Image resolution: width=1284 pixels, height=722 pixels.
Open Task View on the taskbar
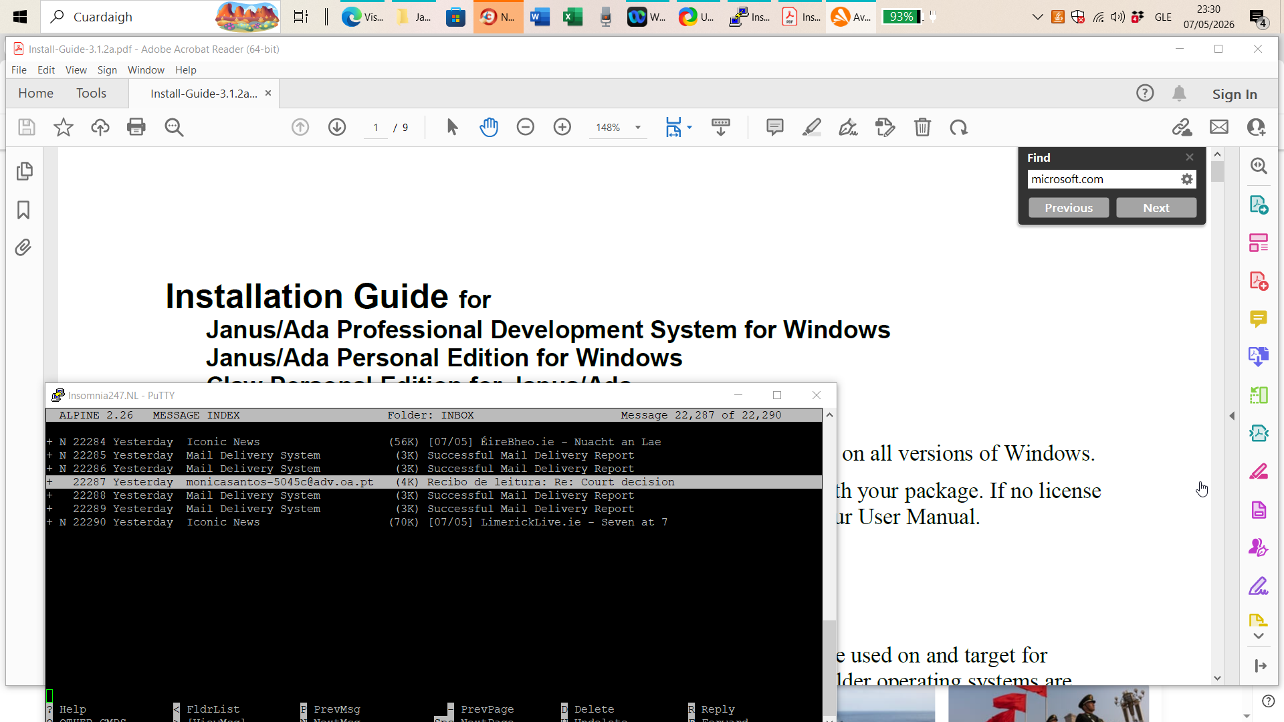301,17
